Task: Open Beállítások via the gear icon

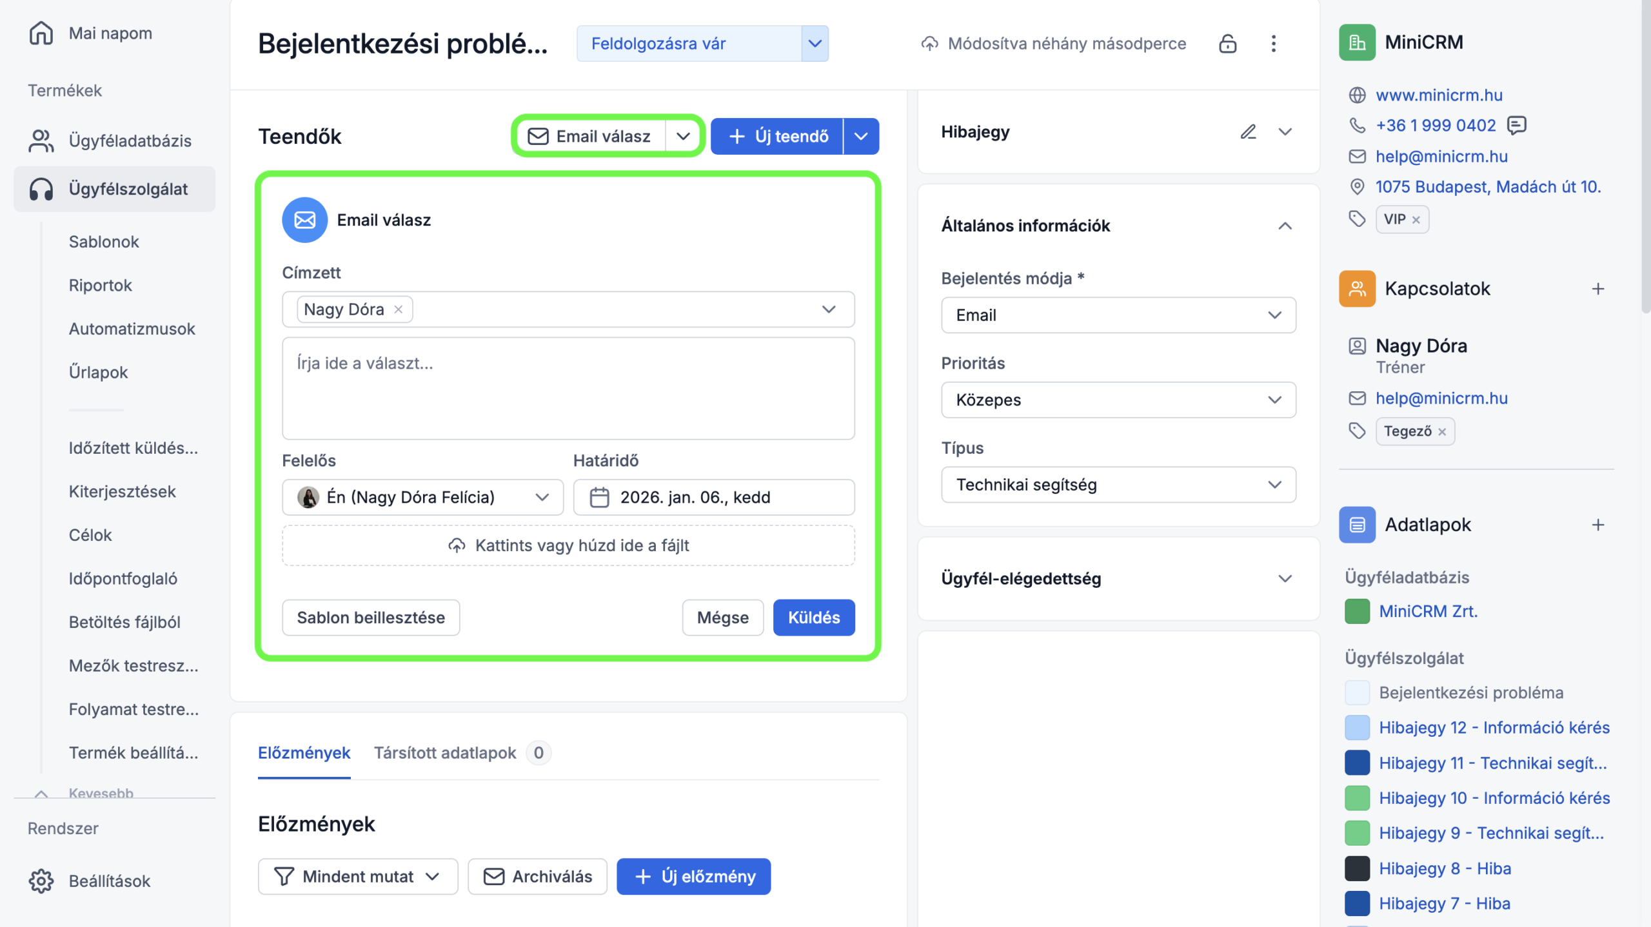Action: [x=41, y=881]
